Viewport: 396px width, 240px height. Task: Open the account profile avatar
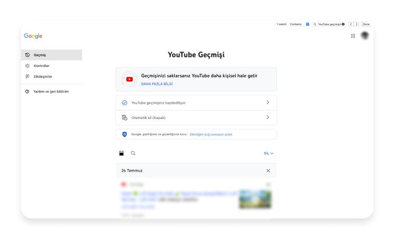365,35
